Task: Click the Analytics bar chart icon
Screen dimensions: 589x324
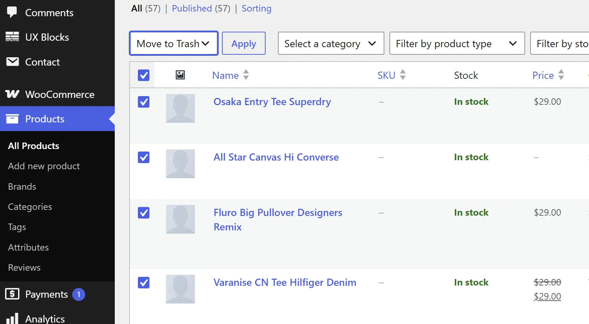Action: [12, 319]
